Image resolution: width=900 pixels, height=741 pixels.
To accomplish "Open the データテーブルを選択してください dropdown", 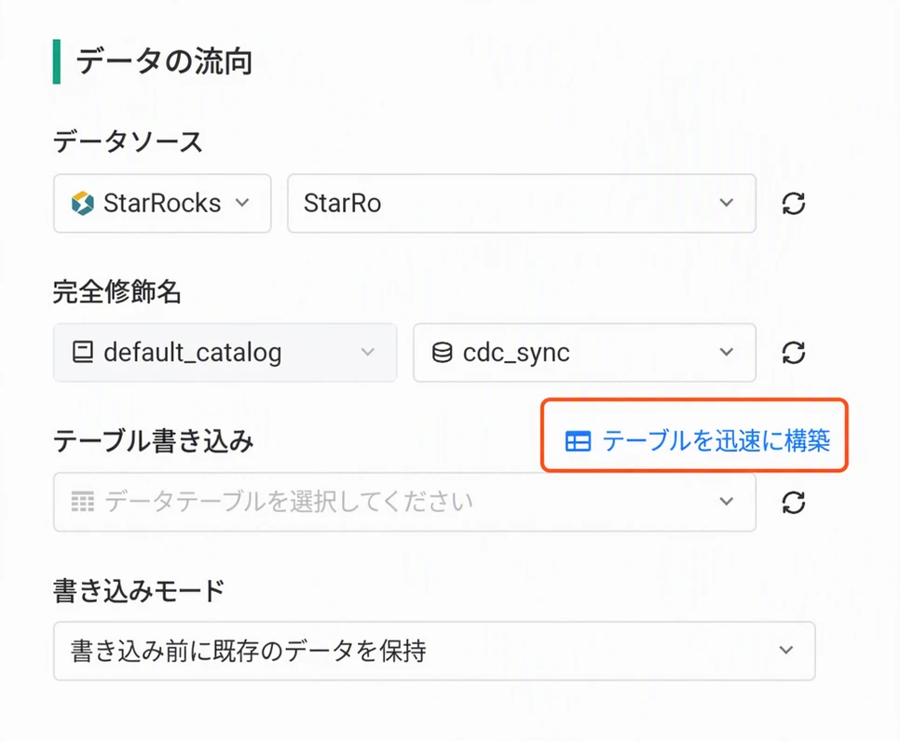I will point(404,503).
